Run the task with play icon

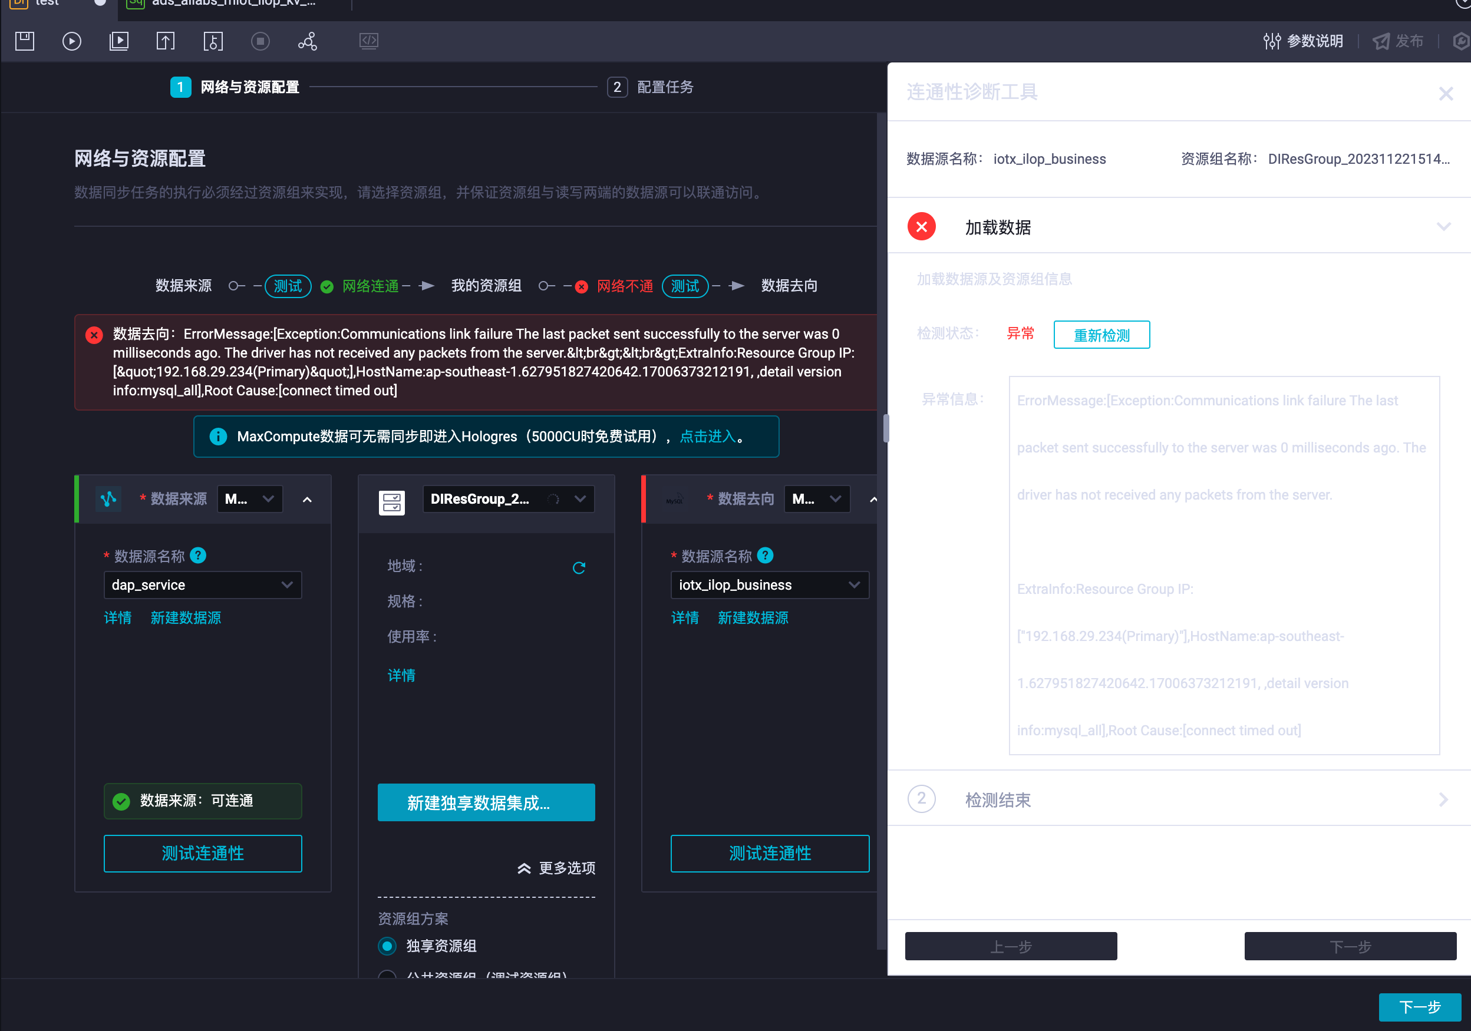[72, 42]
